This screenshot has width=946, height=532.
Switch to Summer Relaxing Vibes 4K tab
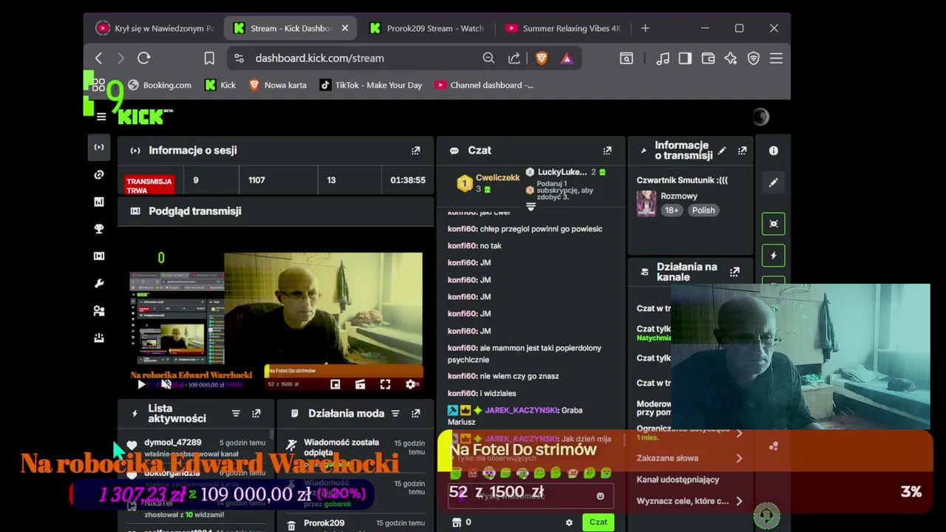(563, 28)
